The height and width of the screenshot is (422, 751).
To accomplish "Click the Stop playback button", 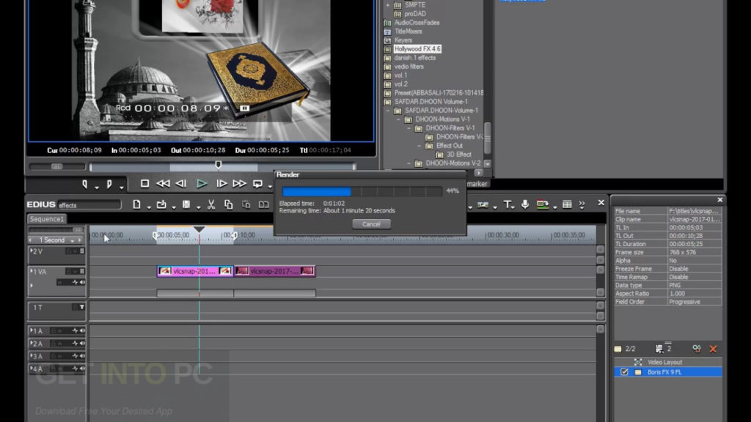I will (144, 183).
